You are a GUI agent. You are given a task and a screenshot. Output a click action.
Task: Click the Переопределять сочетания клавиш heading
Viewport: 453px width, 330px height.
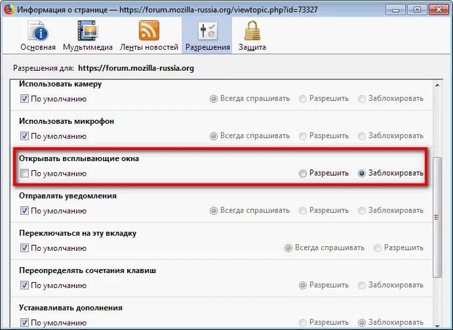[88, 270]
